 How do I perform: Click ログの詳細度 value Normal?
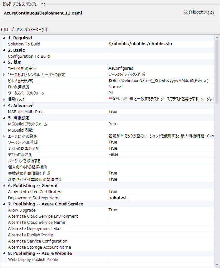click(116, 87)
